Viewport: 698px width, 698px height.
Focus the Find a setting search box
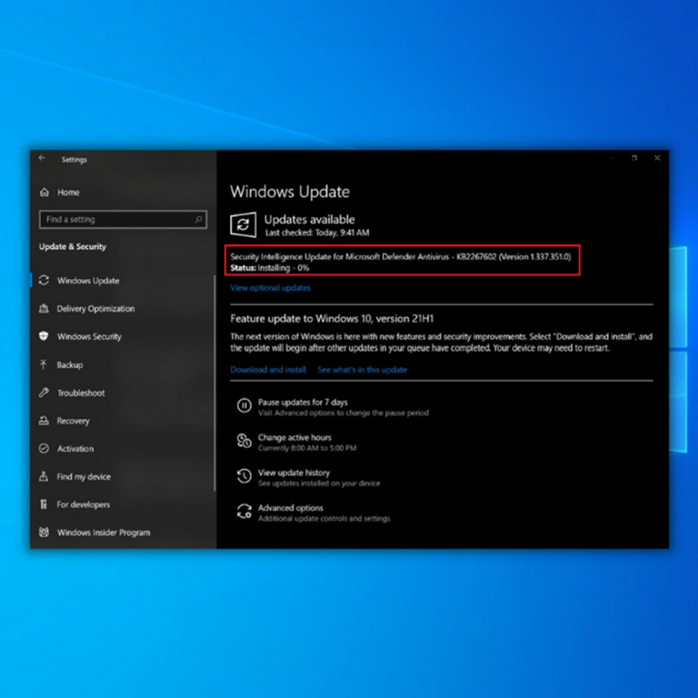tap(123, 220)
